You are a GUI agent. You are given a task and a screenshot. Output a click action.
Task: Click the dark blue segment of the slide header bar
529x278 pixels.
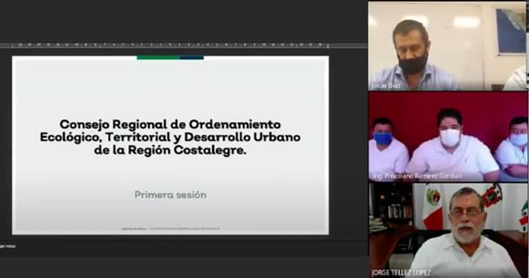pyautogui.click(x=192, y=57)
